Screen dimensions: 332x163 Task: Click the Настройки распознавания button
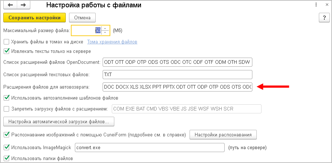tap(223, 135)
